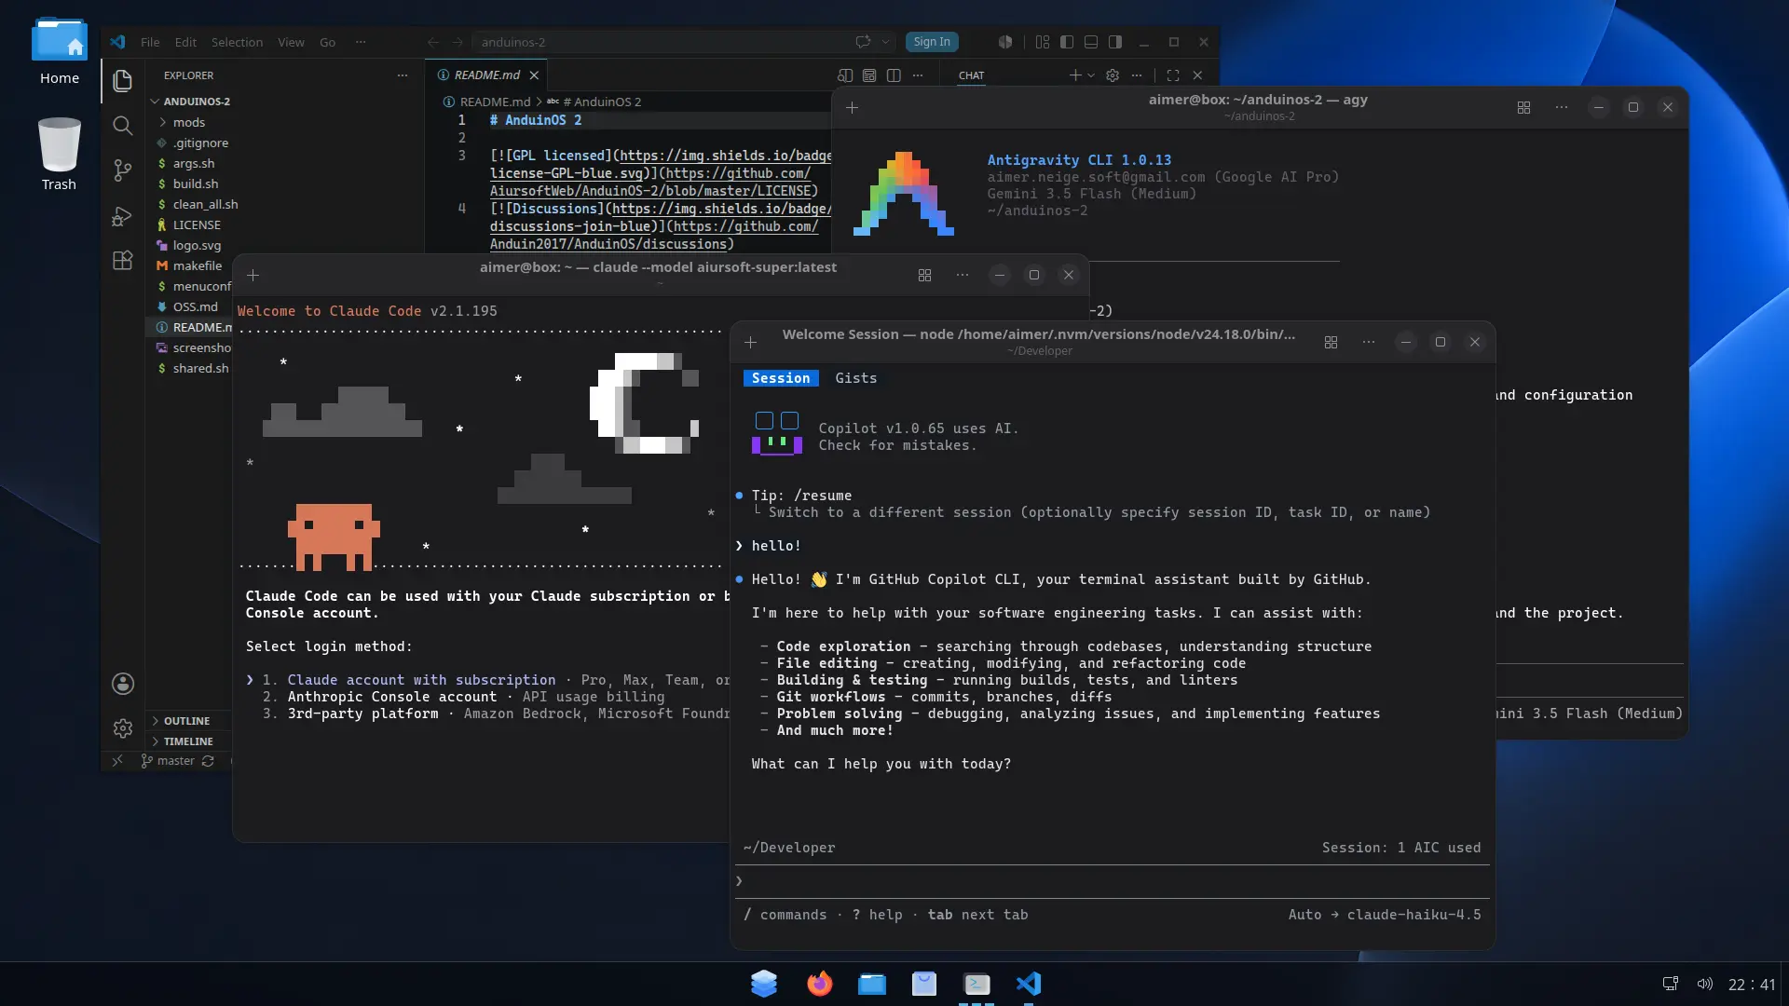Viewport: 1789px width, 1006px height.
Task: Open the Explorer view in the VS Code activity bar
Action: click(122, 81)
